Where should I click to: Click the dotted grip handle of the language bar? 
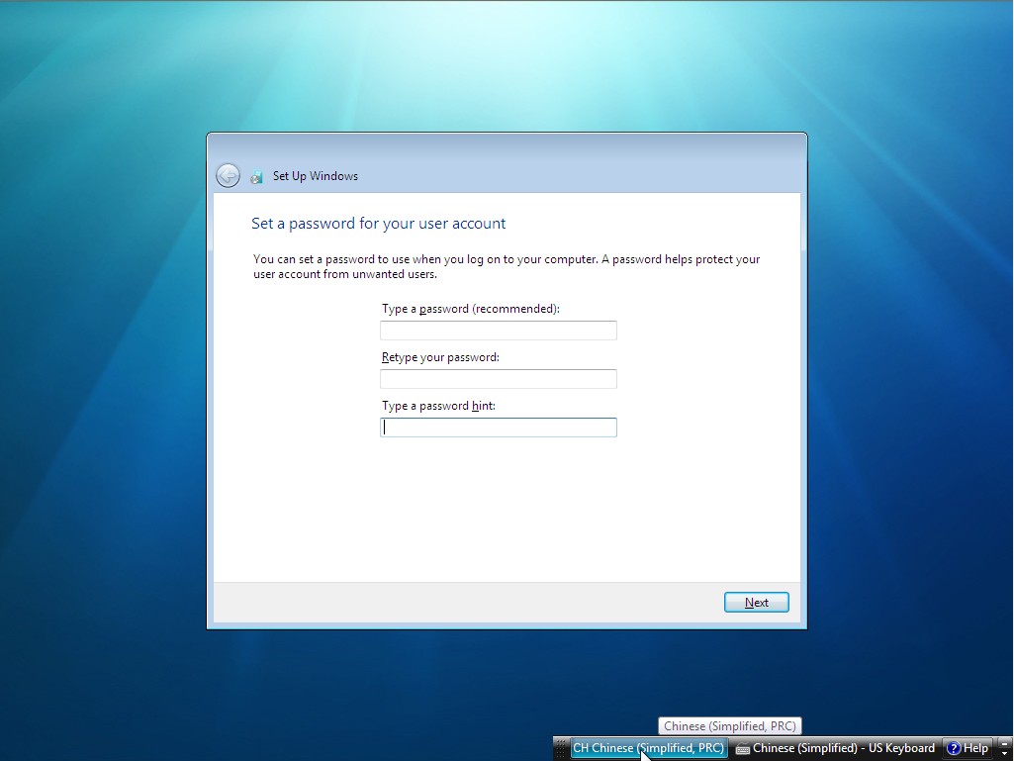click(x=562, y=748)
